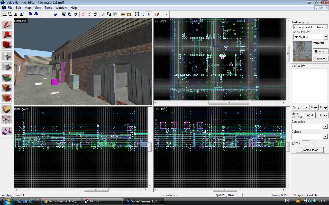Click the Browse texture button
The height and width of the screenshot is (205, 329).
pyautogui.click(x=321, y=51)
